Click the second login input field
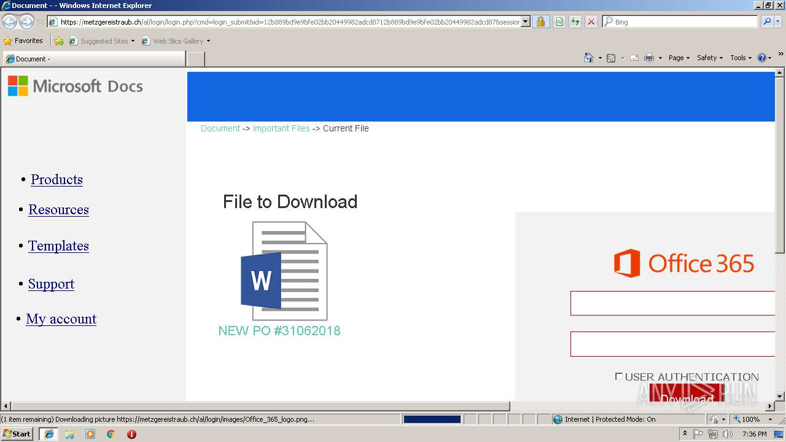The image size is (786, 442). pos(673,344)
